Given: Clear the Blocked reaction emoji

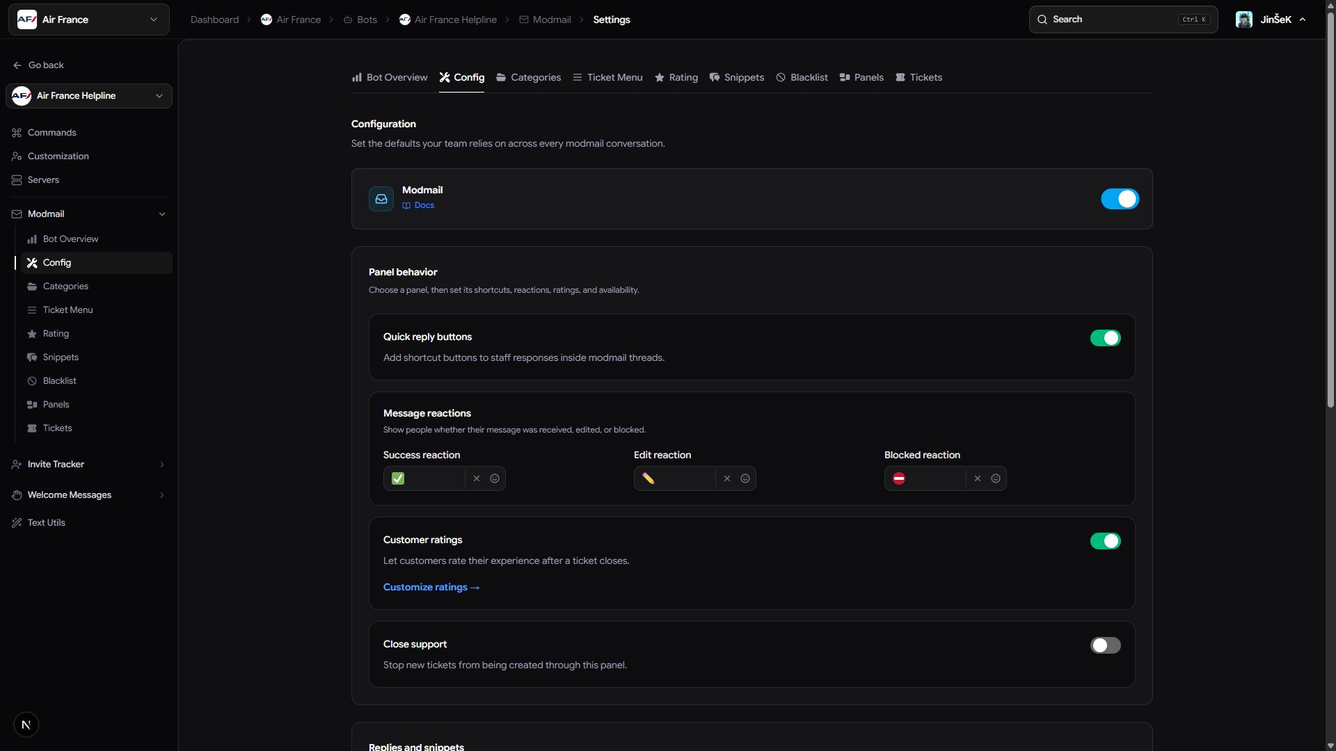Looking at the screenshot, I should [978, 478].
